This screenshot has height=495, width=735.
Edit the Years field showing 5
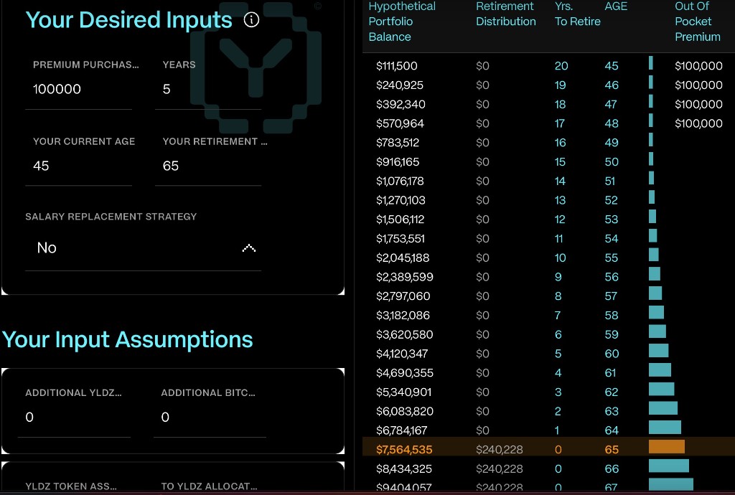207,89
